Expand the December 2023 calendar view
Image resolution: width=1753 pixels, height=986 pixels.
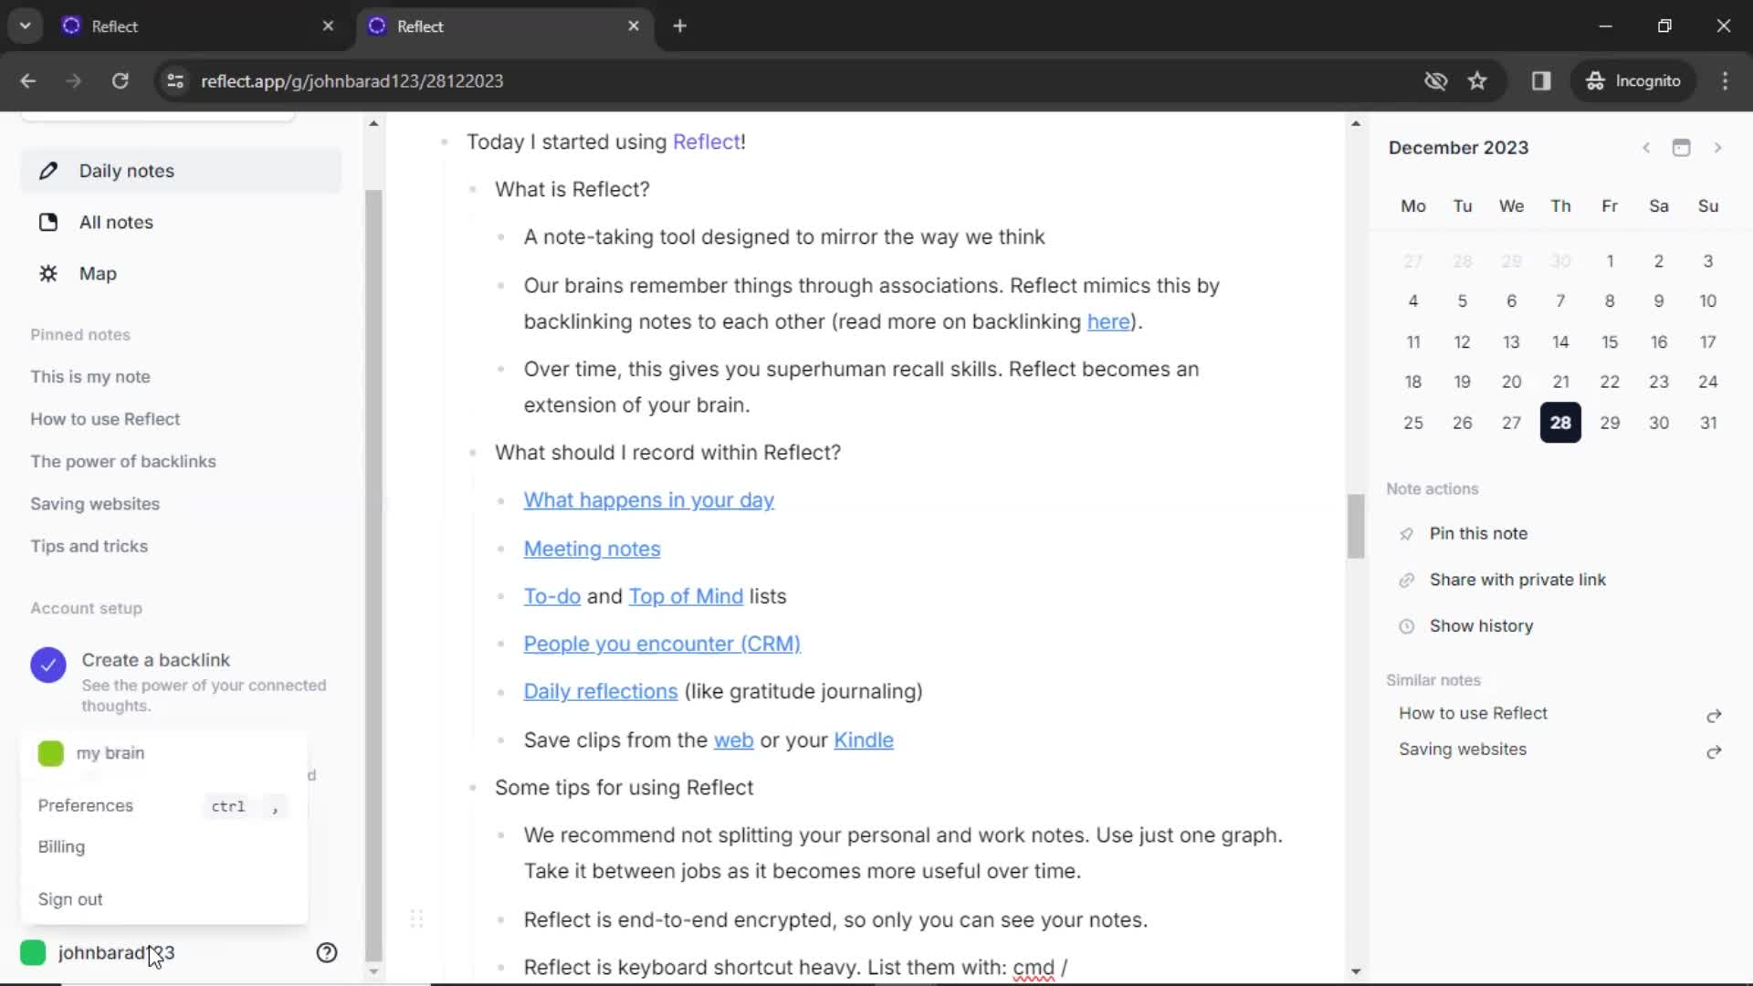pos(1682,147)
